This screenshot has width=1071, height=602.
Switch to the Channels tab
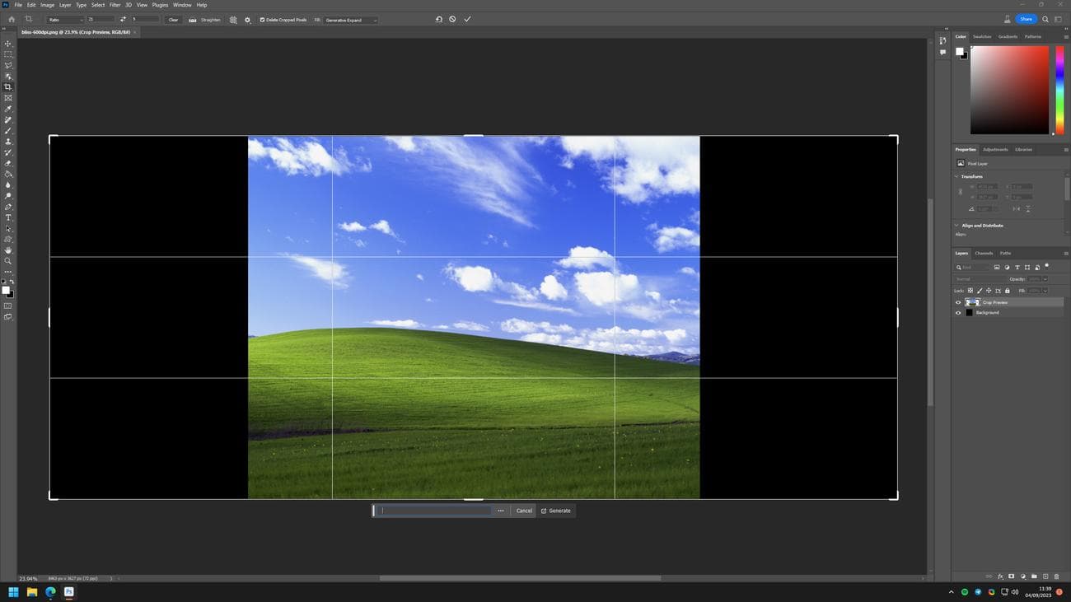pos(984,253)
